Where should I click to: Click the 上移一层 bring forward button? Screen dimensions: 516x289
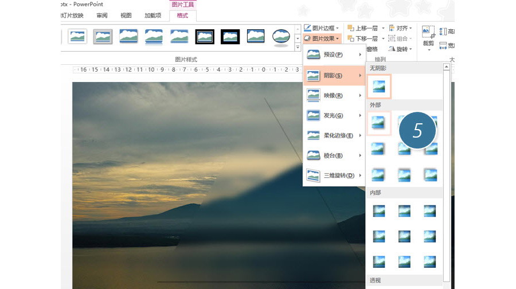[366, 28]
